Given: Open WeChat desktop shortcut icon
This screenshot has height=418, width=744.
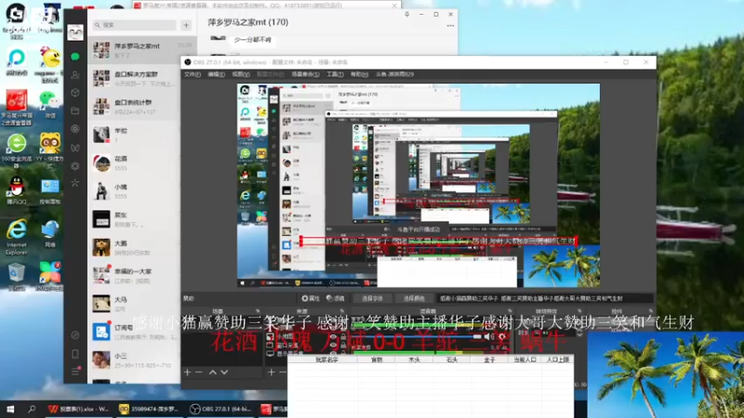Looking at the screenshot, I should coord(50,104).
